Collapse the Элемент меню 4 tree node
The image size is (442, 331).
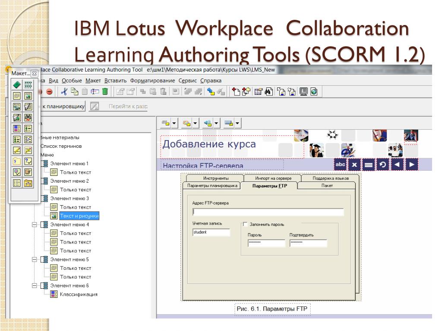[35, 225]
